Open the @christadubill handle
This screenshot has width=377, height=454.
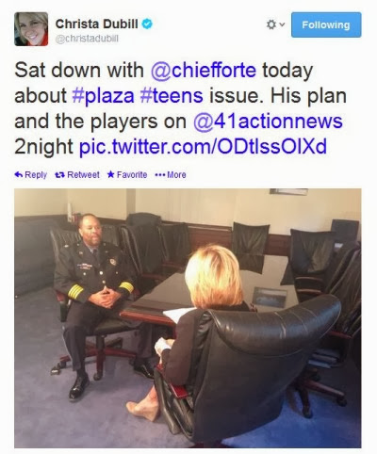click(x=87, y=39)
